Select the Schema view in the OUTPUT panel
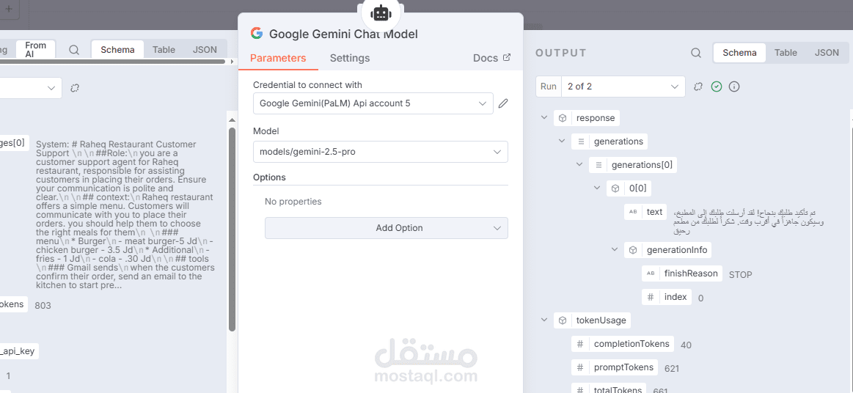This screenshot has width=853, height=393. point(739,53)
